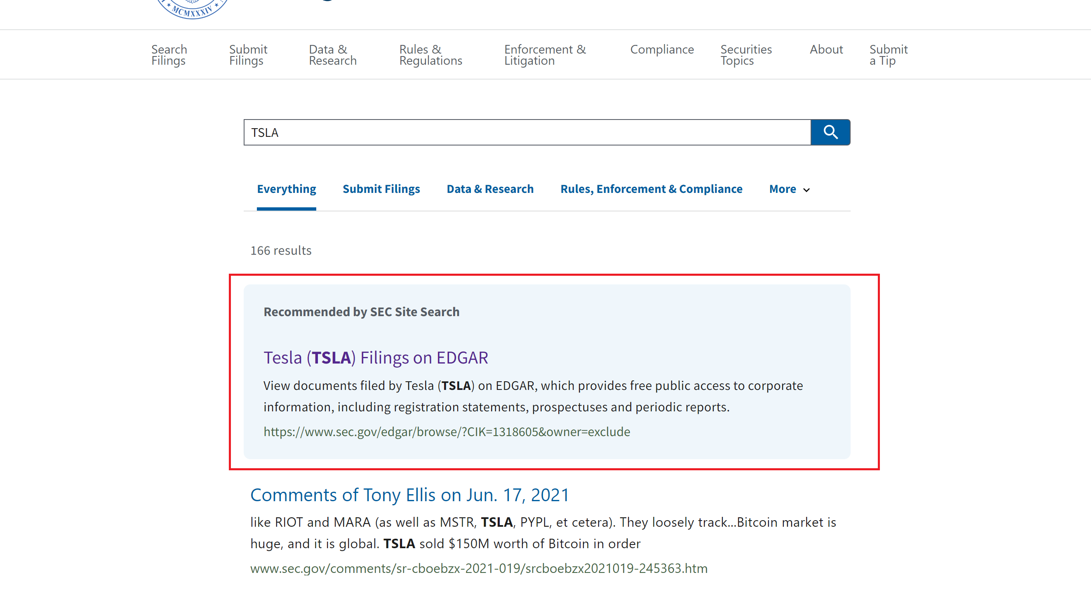Click 'Recommended by SEC Site Search' heading
This screenshot has width=1091, height=596.
[x=361, y=312]
